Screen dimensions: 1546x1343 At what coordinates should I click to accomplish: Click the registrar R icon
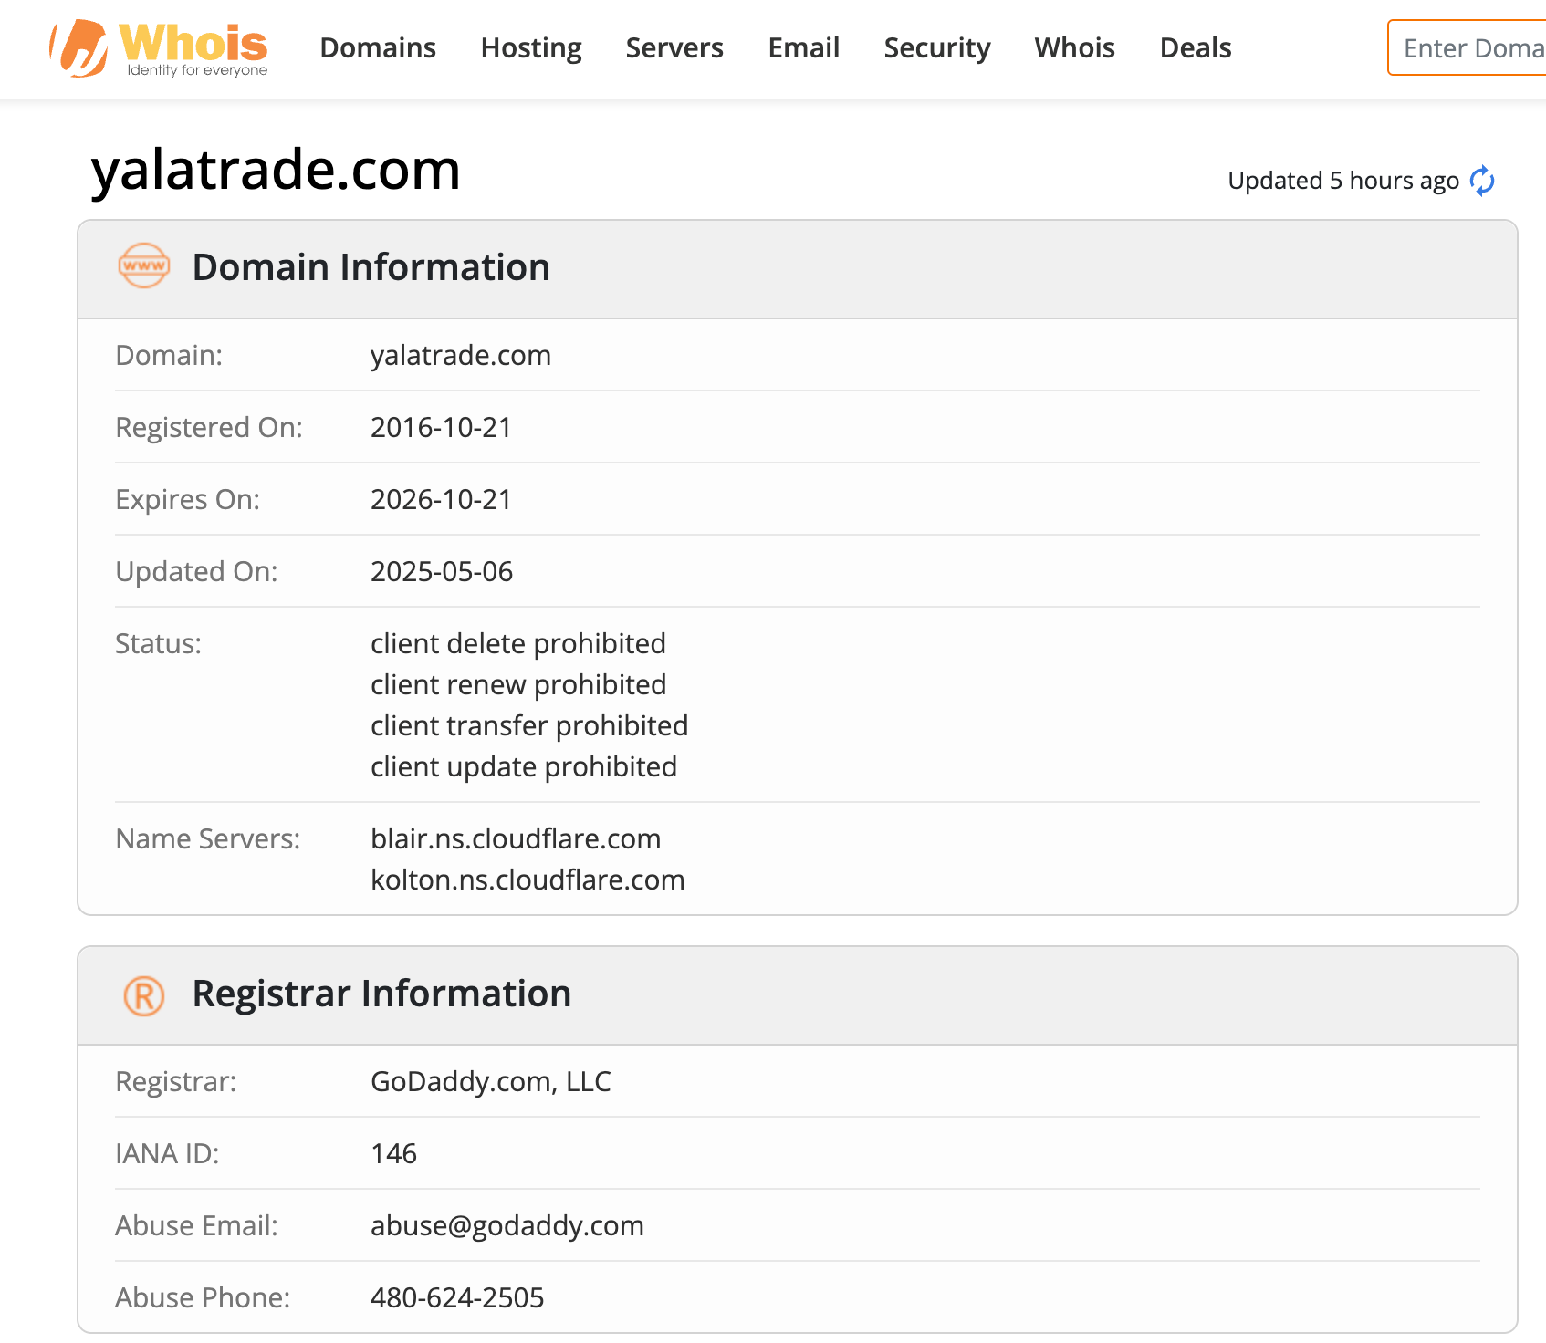(x=144, y=995)
